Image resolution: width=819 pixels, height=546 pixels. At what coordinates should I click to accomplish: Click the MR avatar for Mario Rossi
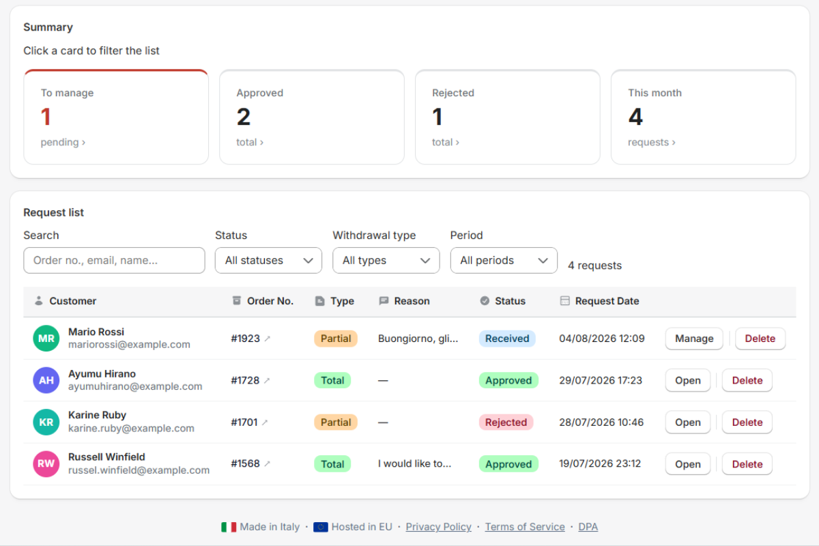pyautogui.click(x=46, y=339)
